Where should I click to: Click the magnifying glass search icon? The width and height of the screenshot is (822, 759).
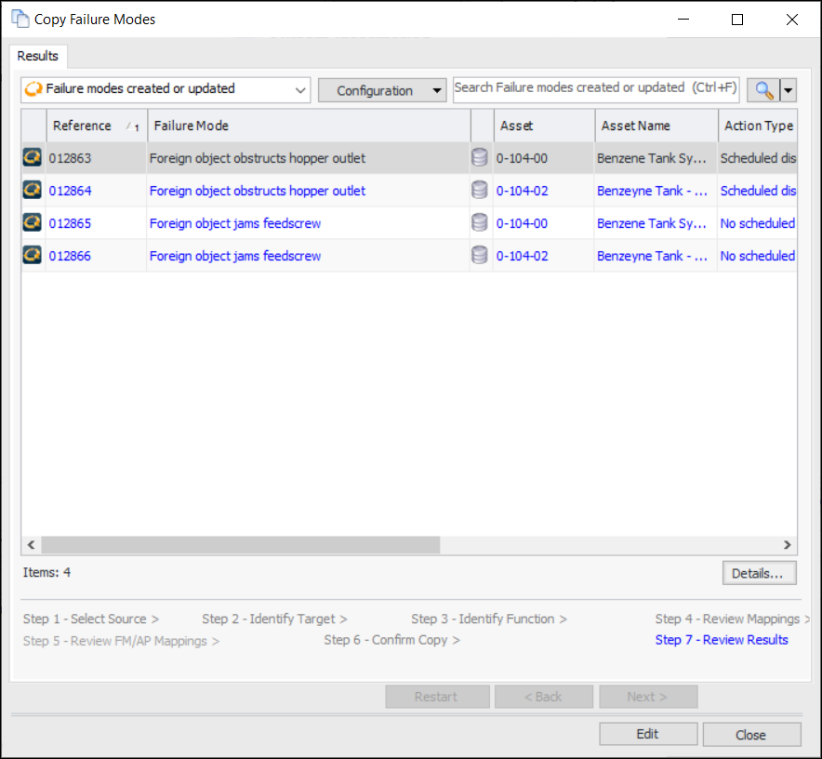[x=763, y=90]
